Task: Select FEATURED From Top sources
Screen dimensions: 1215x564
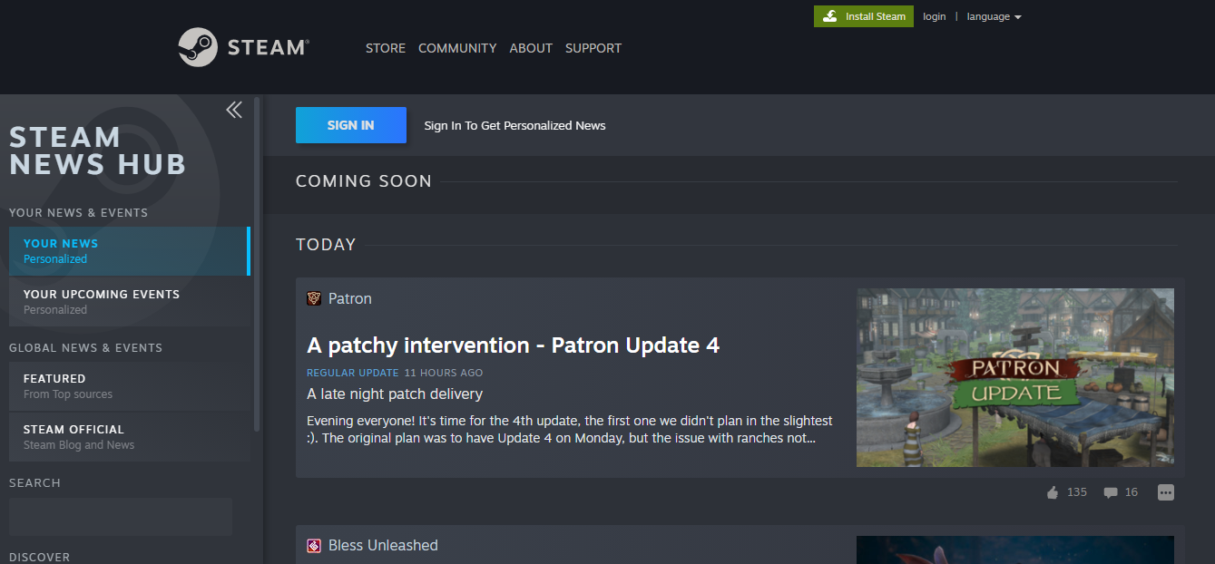Action: click(129, 386)
